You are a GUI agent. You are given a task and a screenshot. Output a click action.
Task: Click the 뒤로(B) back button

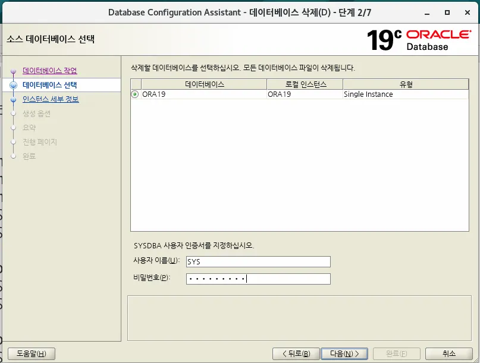click(296, 354)
